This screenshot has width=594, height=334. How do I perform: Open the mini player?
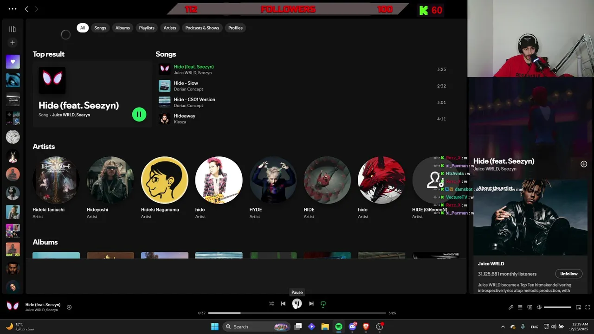[x=578, y=307]
